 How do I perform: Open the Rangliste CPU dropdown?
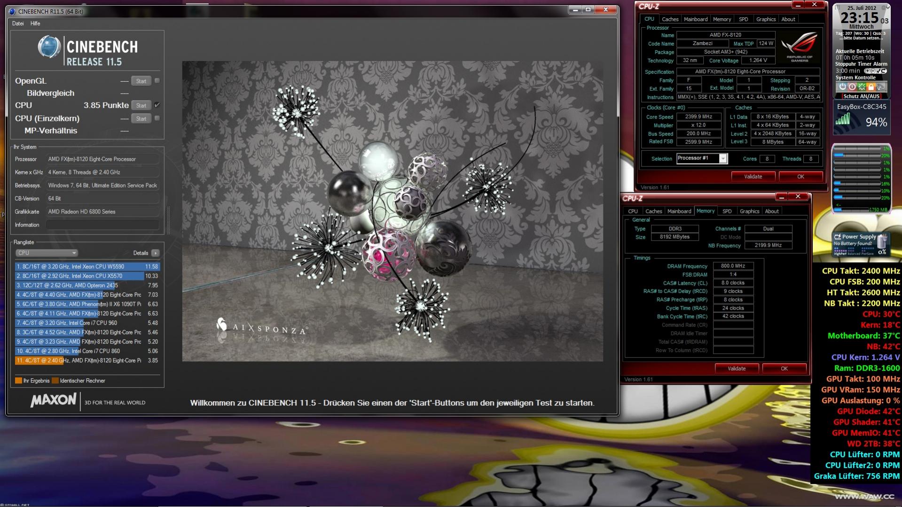tap(47, 253)
